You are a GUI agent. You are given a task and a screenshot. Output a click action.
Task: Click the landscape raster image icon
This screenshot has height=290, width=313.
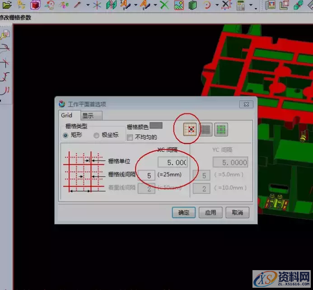(x=179, y=5)
